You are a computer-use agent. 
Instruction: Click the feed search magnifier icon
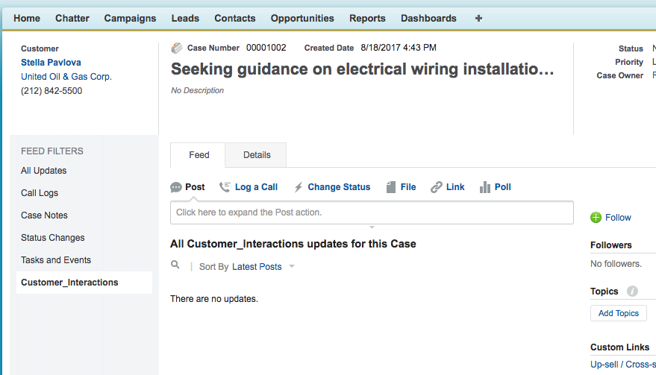click(x=175, y=265)
